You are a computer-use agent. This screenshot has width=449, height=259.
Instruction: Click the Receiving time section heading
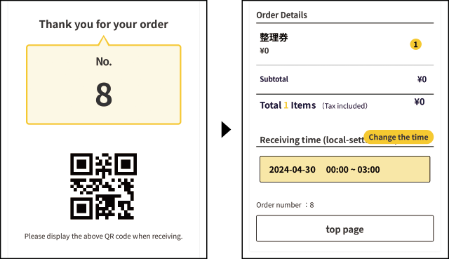[x=312, y=140]
